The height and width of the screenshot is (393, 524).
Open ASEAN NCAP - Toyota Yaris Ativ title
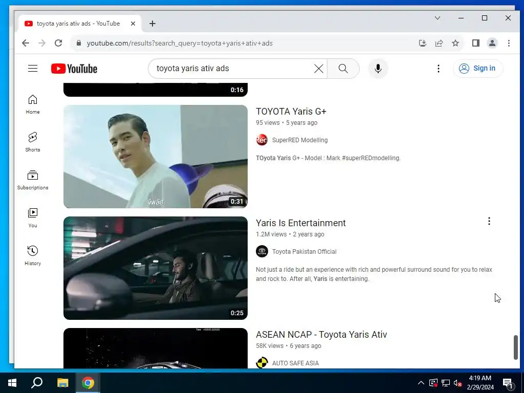pyautogui.click(x=321, y=335)
